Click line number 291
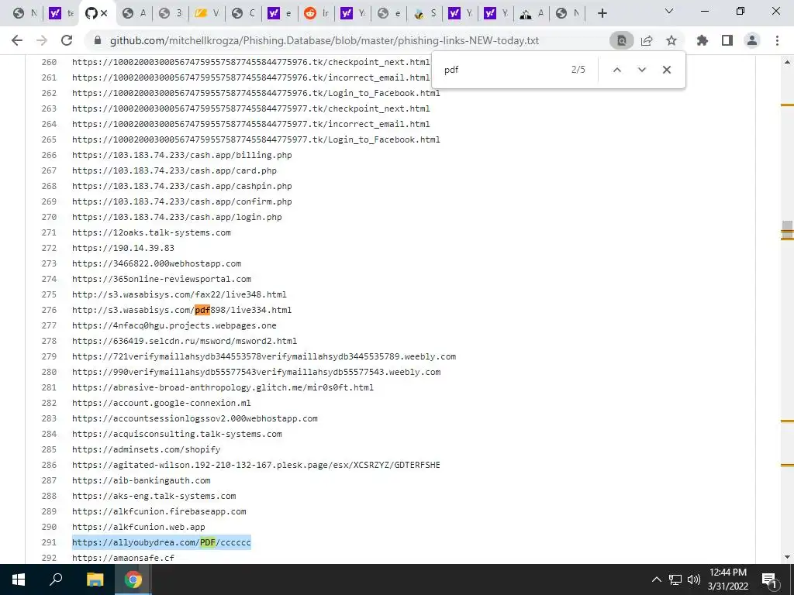Viewport: 794px width, 595px height. click(49, 542)
